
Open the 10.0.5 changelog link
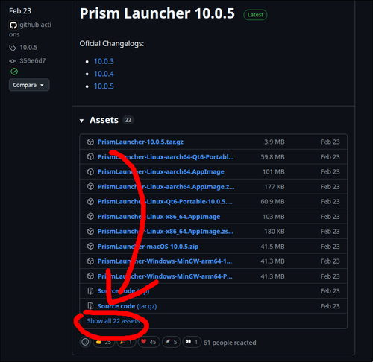coord(104,86)
